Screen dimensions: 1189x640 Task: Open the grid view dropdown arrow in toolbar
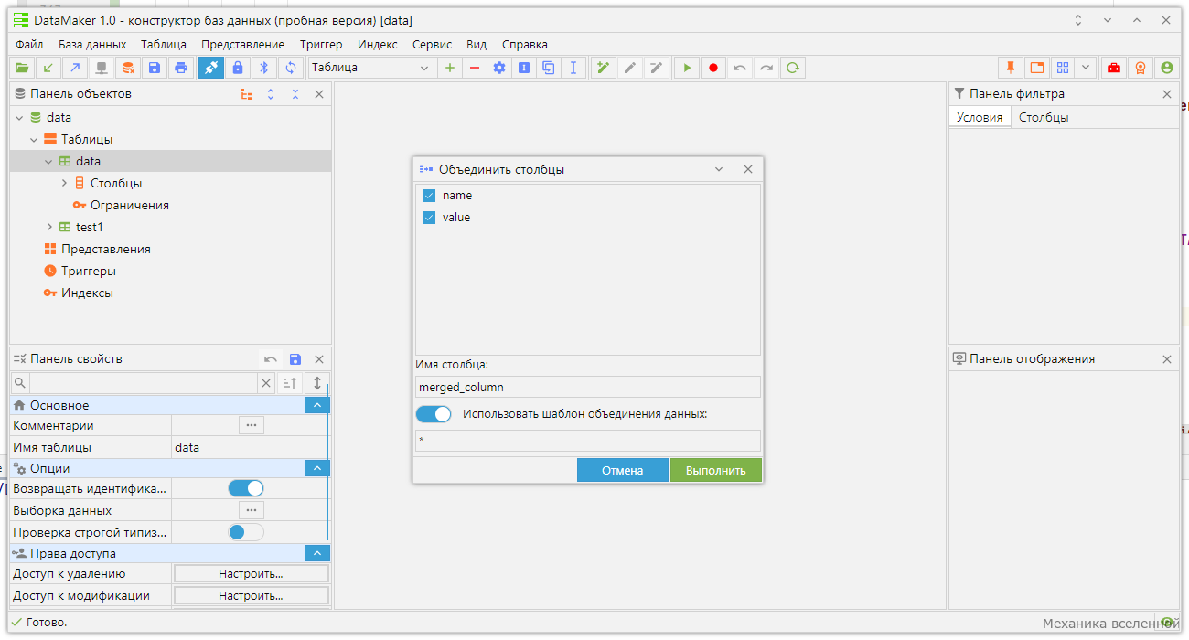1086,68
